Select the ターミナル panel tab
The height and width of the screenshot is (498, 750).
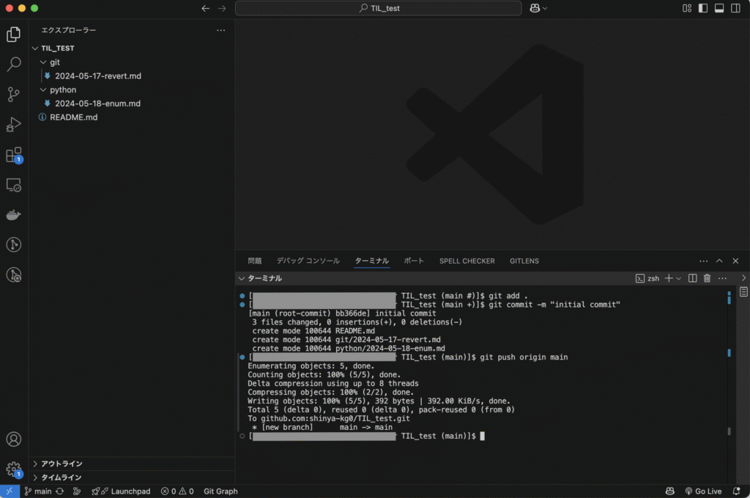pos(371,261)
